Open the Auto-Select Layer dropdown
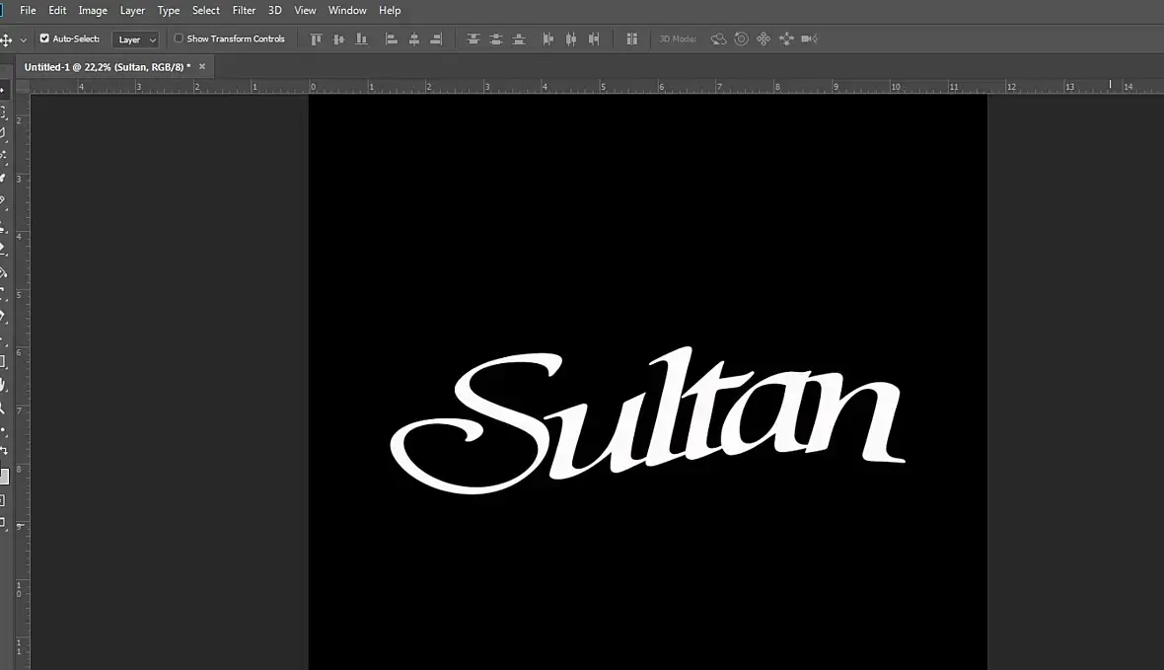Image resolution: width=1164 pixels, height=670 pixels. (x=135, y=39)
